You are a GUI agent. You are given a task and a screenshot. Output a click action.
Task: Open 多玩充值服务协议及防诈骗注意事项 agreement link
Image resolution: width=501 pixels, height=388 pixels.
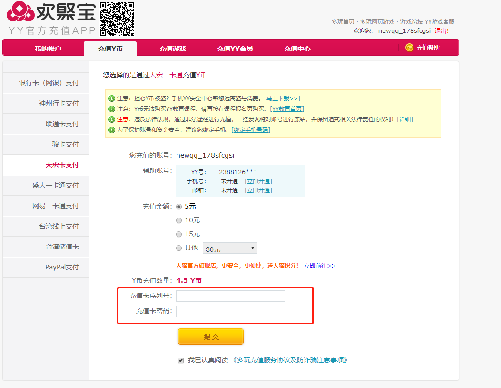tap(290, 360)
